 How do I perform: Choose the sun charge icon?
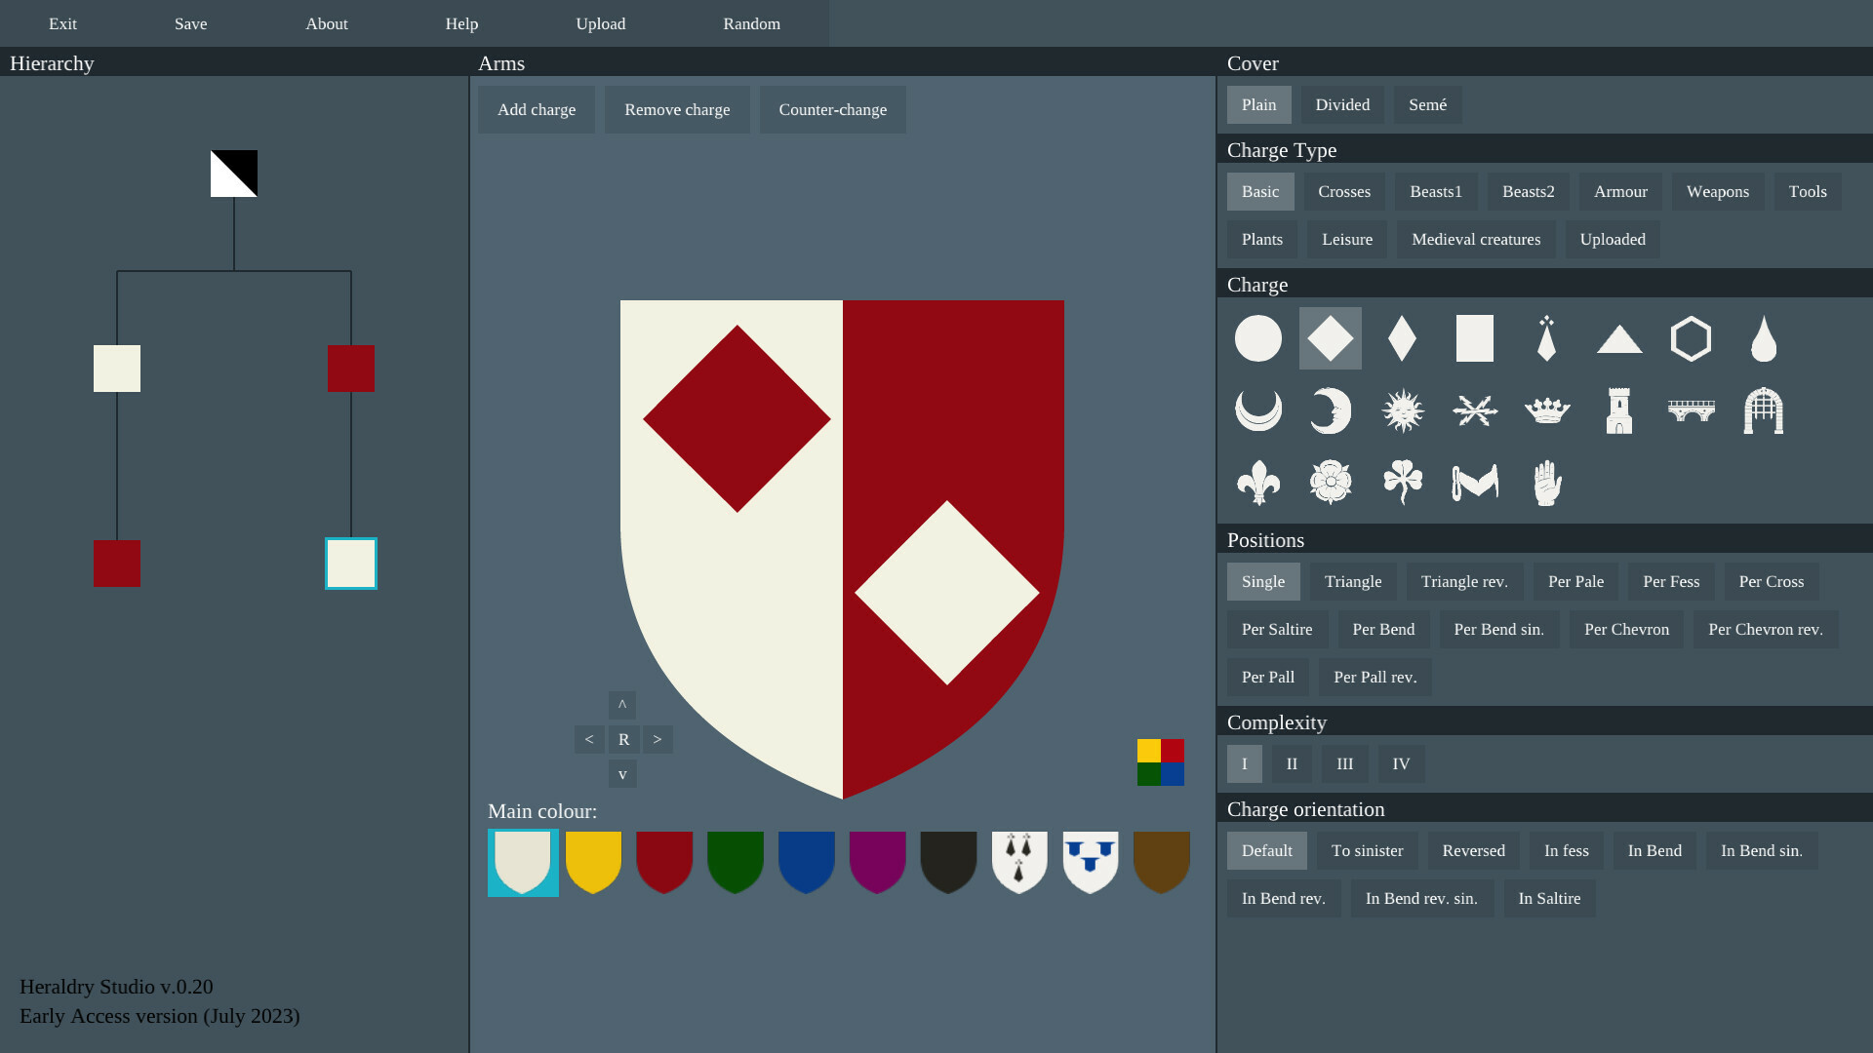pyautogui.click(x=1403, y=410)
